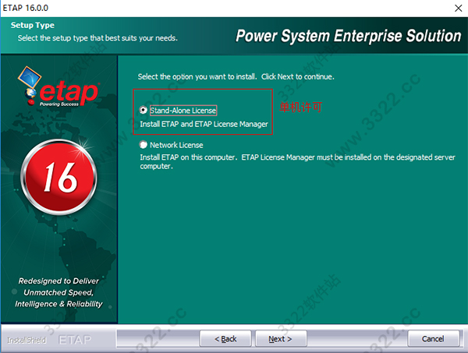Click the InstallShield label
This screenshot has height=353, width=468.
tap(27, 341)
